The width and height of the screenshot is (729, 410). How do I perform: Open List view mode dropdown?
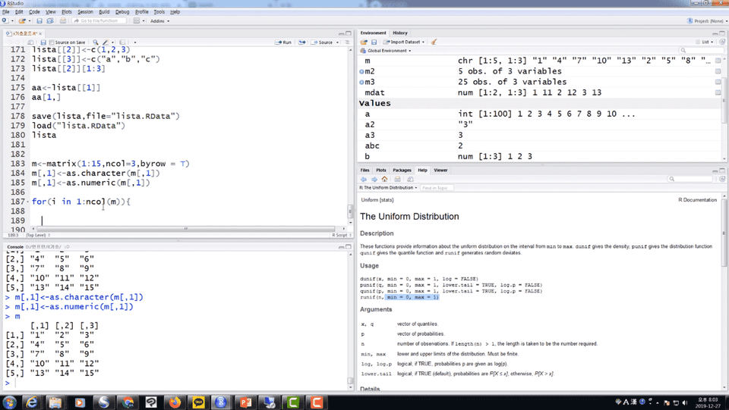coord(705,42)
